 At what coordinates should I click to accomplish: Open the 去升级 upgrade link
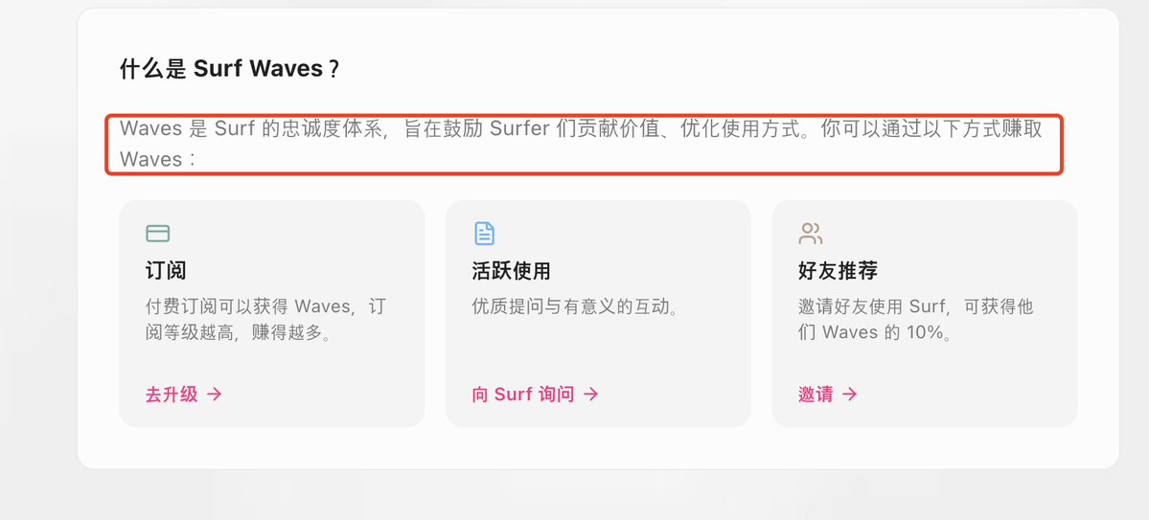[172, 394]
